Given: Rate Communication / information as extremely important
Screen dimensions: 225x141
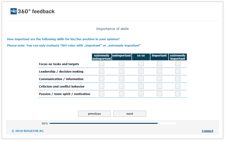Looking at the screenshot, I should click(178, 79).
